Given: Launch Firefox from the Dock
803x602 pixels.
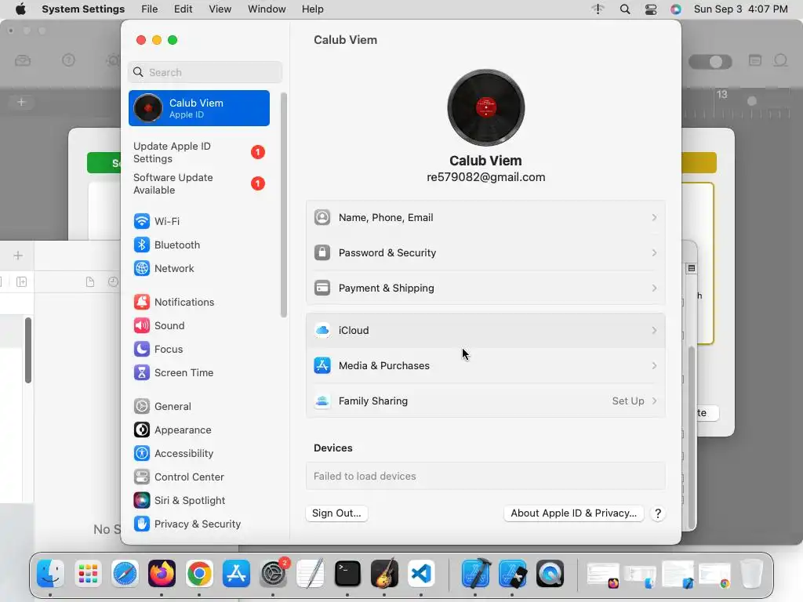Looking at the screenshot, I should click(162, 573).
